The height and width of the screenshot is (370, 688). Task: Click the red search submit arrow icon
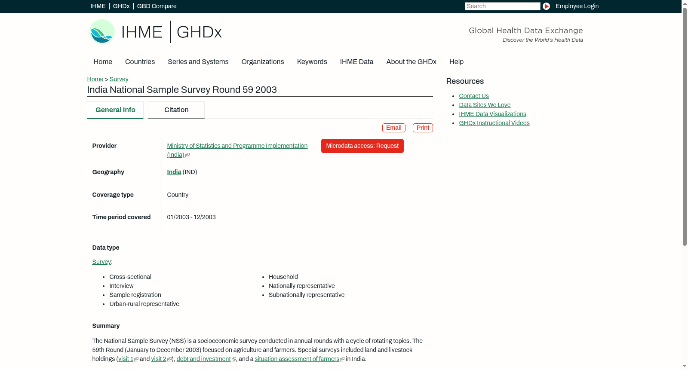(x=546, y=6)
